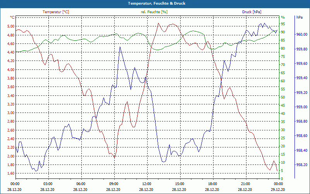The width and height of the screenshot is (310, 194).
Task: Click the '4,60' temperature axis value
Action: click(11, 43)
